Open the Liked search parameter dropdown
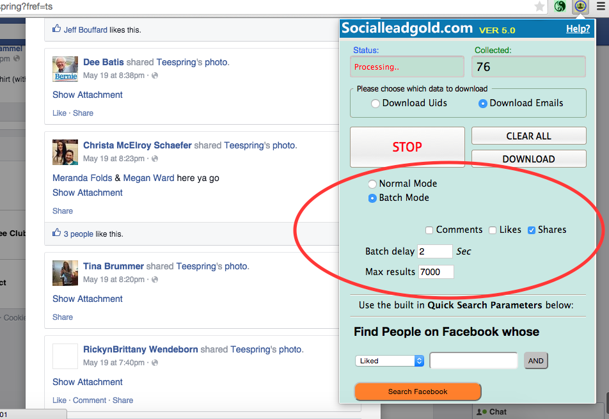This screenshot has height=419, width=609. 390,361
